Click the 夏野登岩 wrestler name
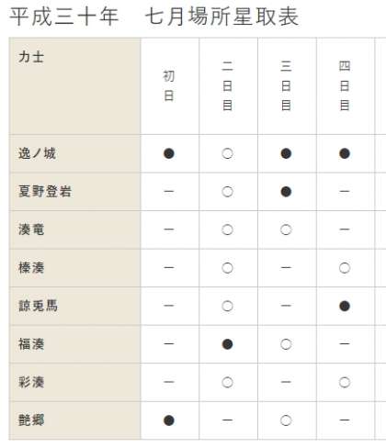This screenshot has width=386, height=448. [45, 192]
